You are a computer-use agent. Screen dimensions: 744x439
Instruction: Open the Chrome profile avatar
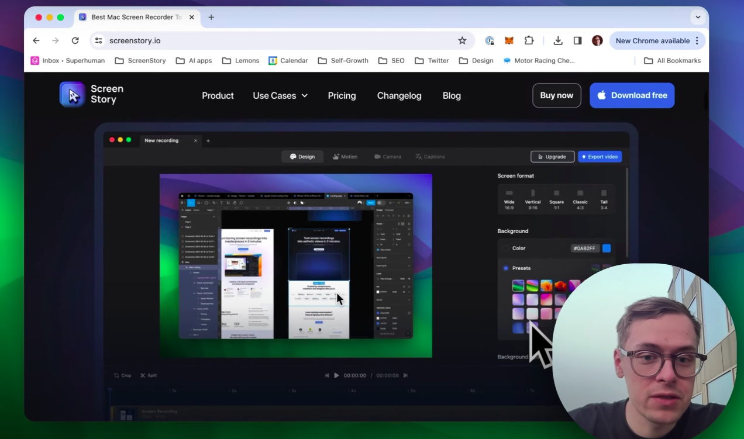click(597, 41)
